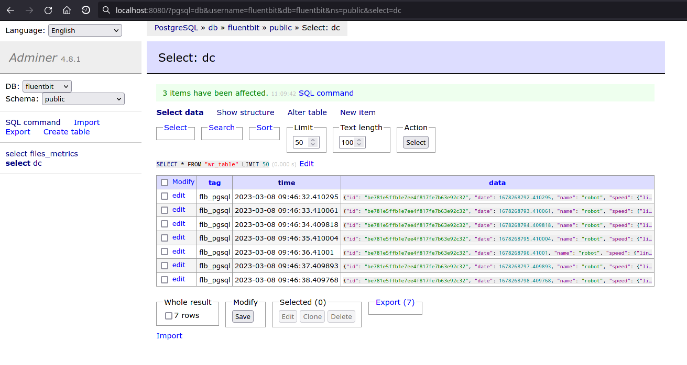Expand the Search fieldset legend
Viewport: 687px width, 365px height.
[222, 128]
